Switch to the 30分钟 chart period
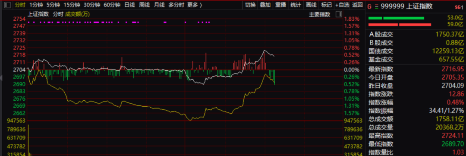Screen dimensions: 466x156 (x=92, y=5)
